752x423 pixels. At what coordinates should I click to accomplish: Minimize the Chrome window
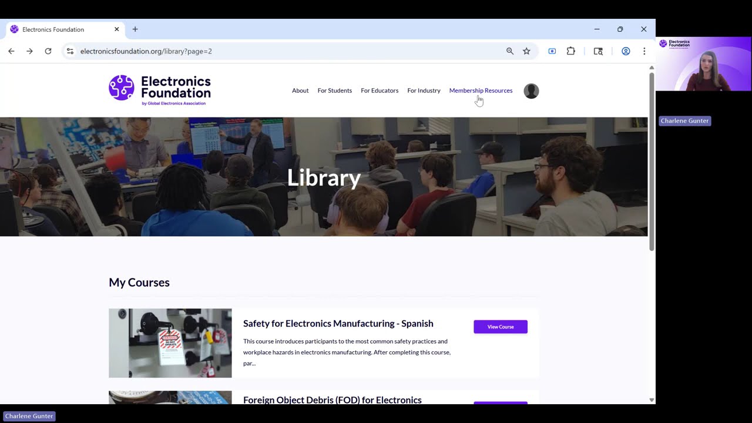[x=597, y=29]
